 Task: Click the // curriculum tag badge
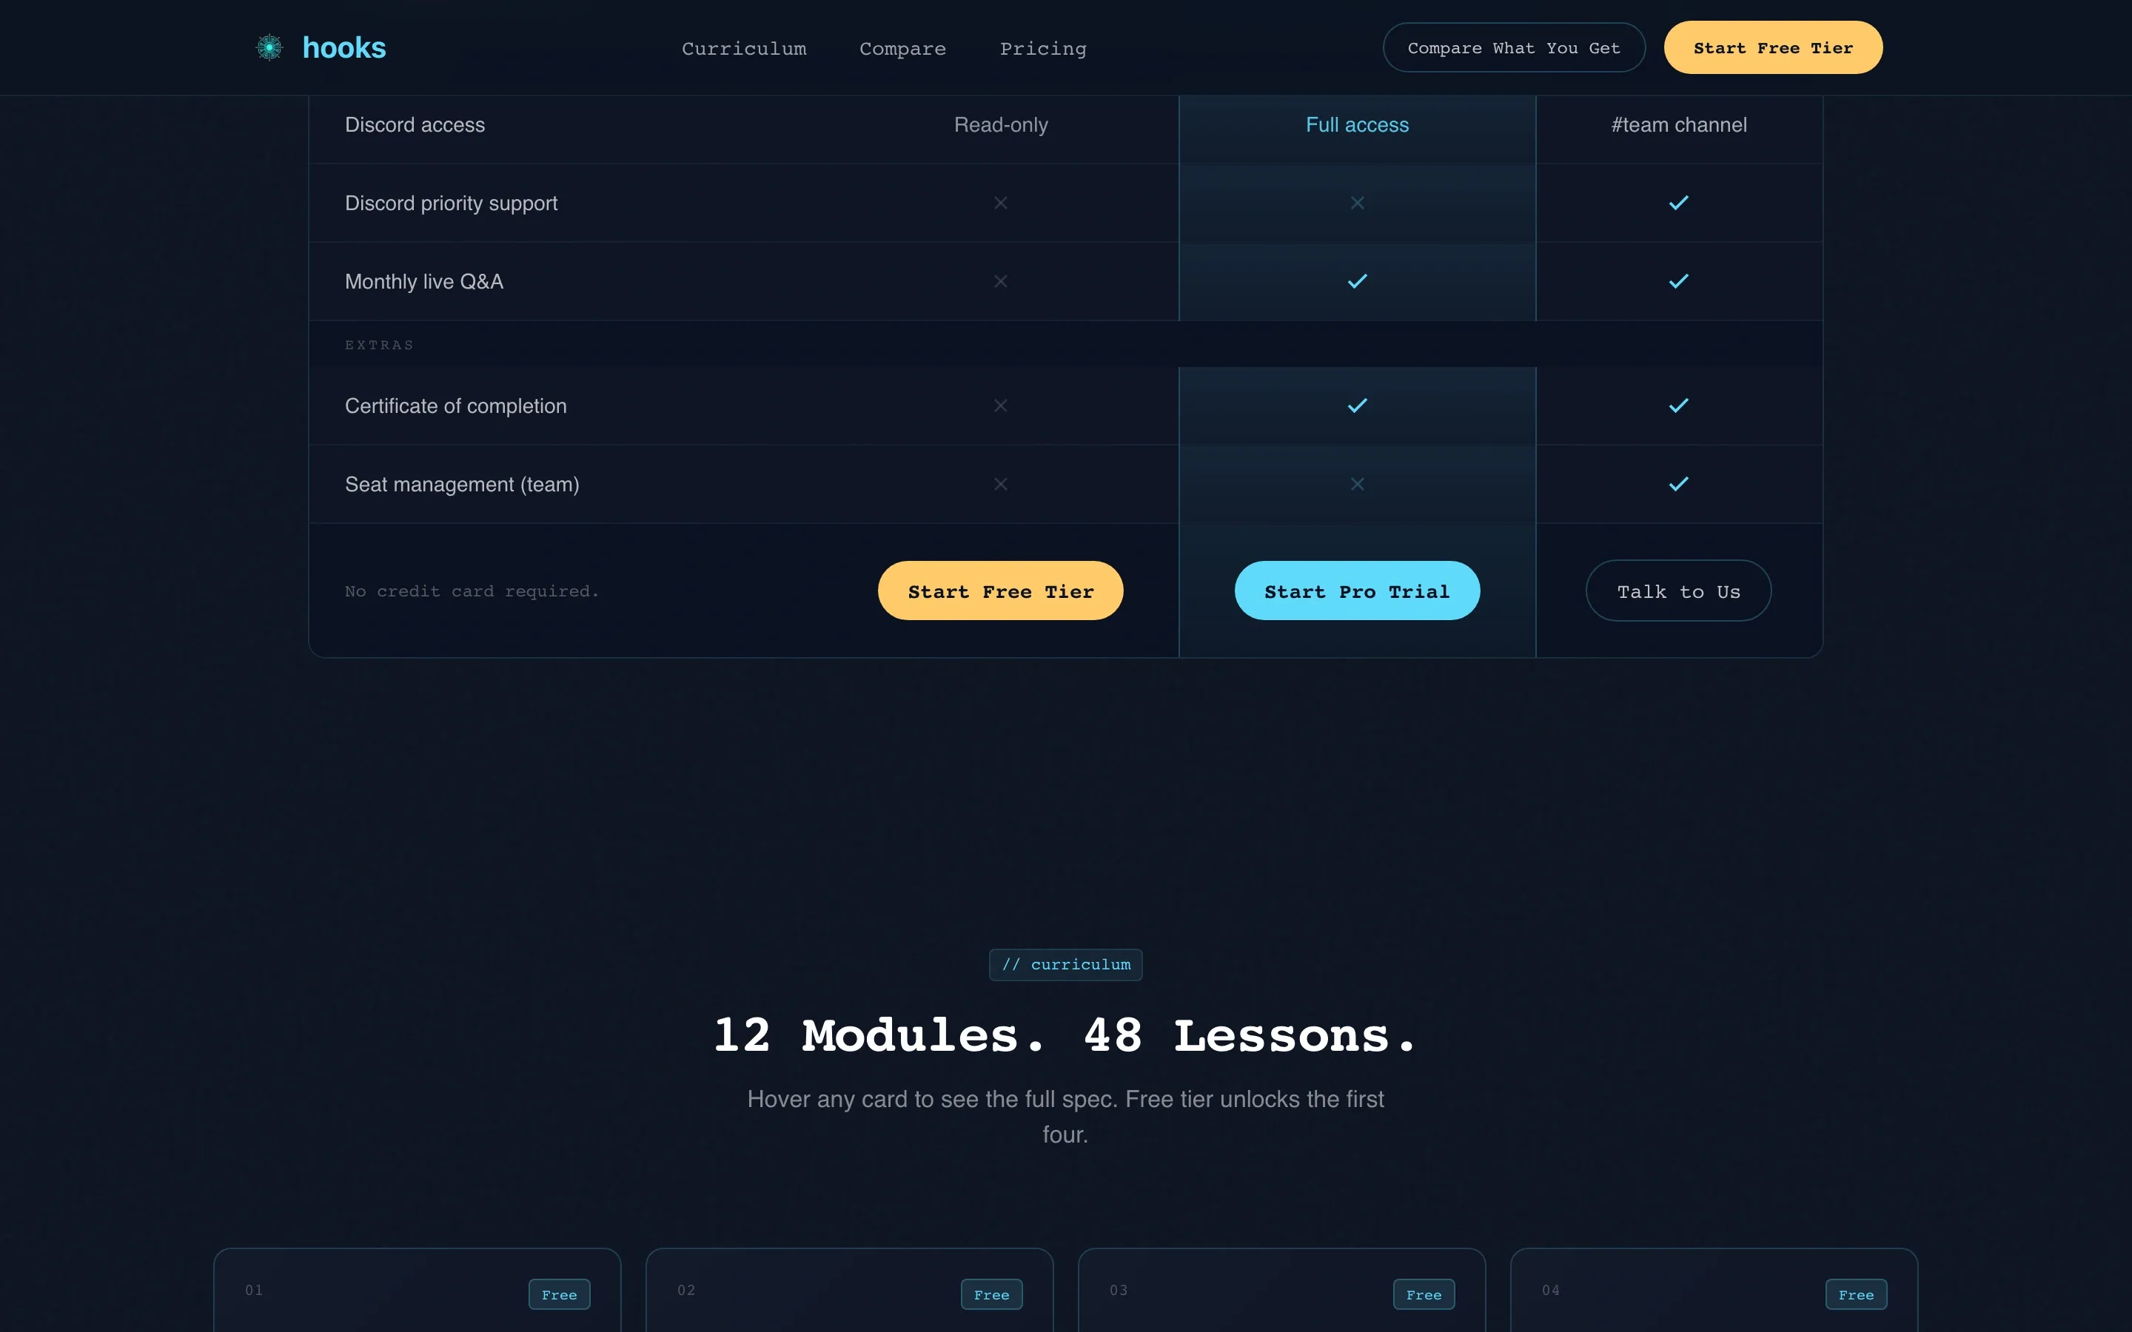[x=1065, y=965]
